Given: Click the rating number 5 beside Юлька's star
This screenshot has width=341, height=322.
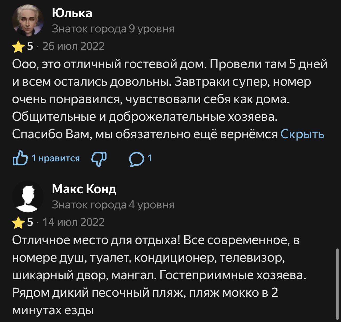Looking at the screenshot, I should [x=30, y=46].
